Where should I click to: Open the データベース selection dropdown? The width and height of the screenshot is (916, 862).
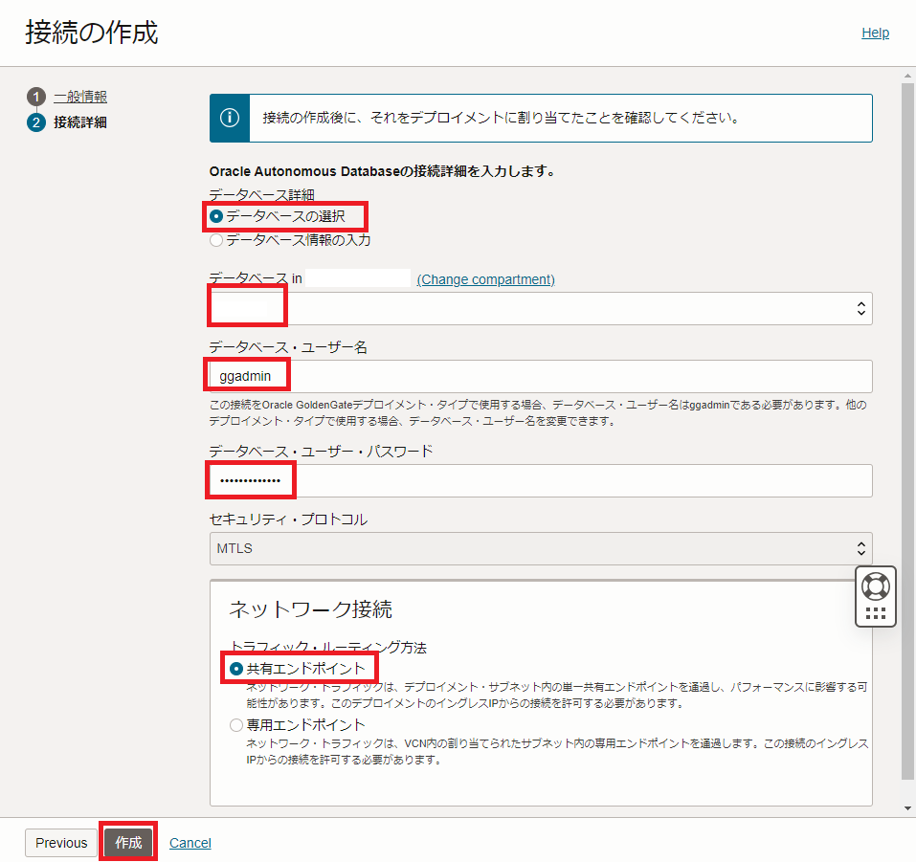[541, 308]
